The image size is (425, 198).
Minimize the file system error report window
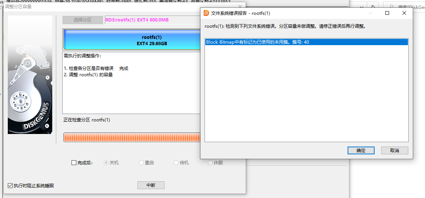[371, 13]
